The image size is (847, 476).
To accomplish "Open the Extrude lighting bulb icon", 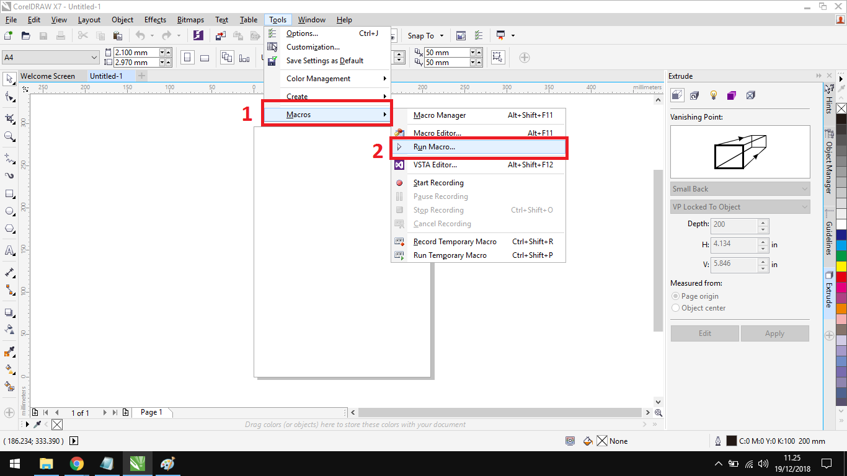I will point(714,95).
